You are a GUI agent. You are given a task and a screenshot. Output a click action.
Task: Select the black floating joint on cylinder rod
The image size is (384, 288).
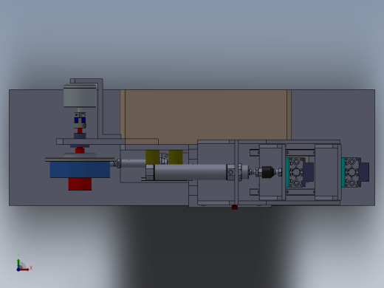coord(268,172)
